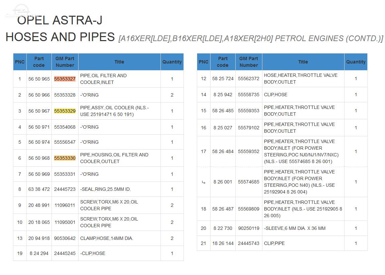This screenshot has width=385, height=275.
Task: Select GM part number 55569809
Action: coord(249,209)
